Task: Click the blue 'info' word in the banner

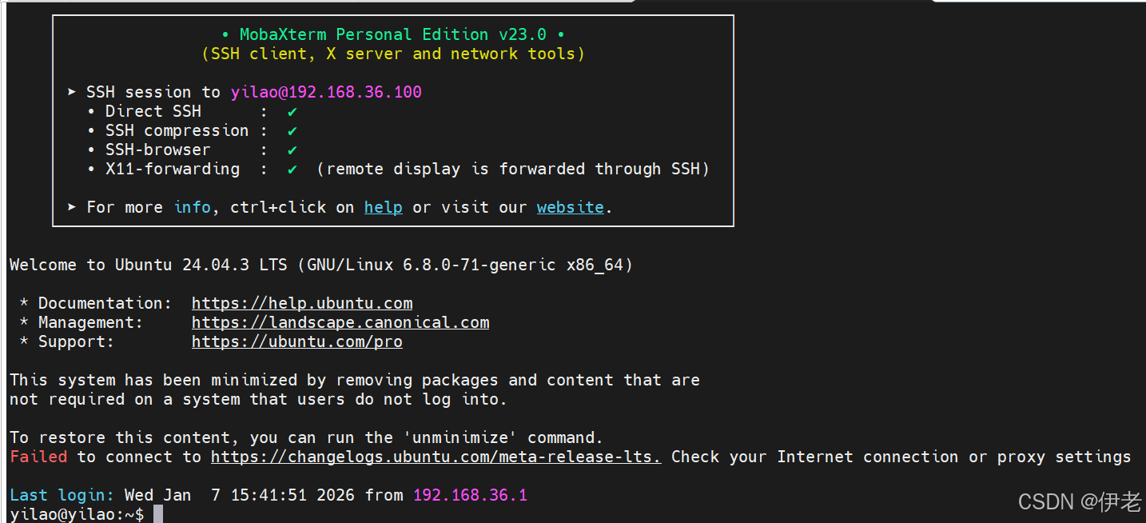Action: 192,208
